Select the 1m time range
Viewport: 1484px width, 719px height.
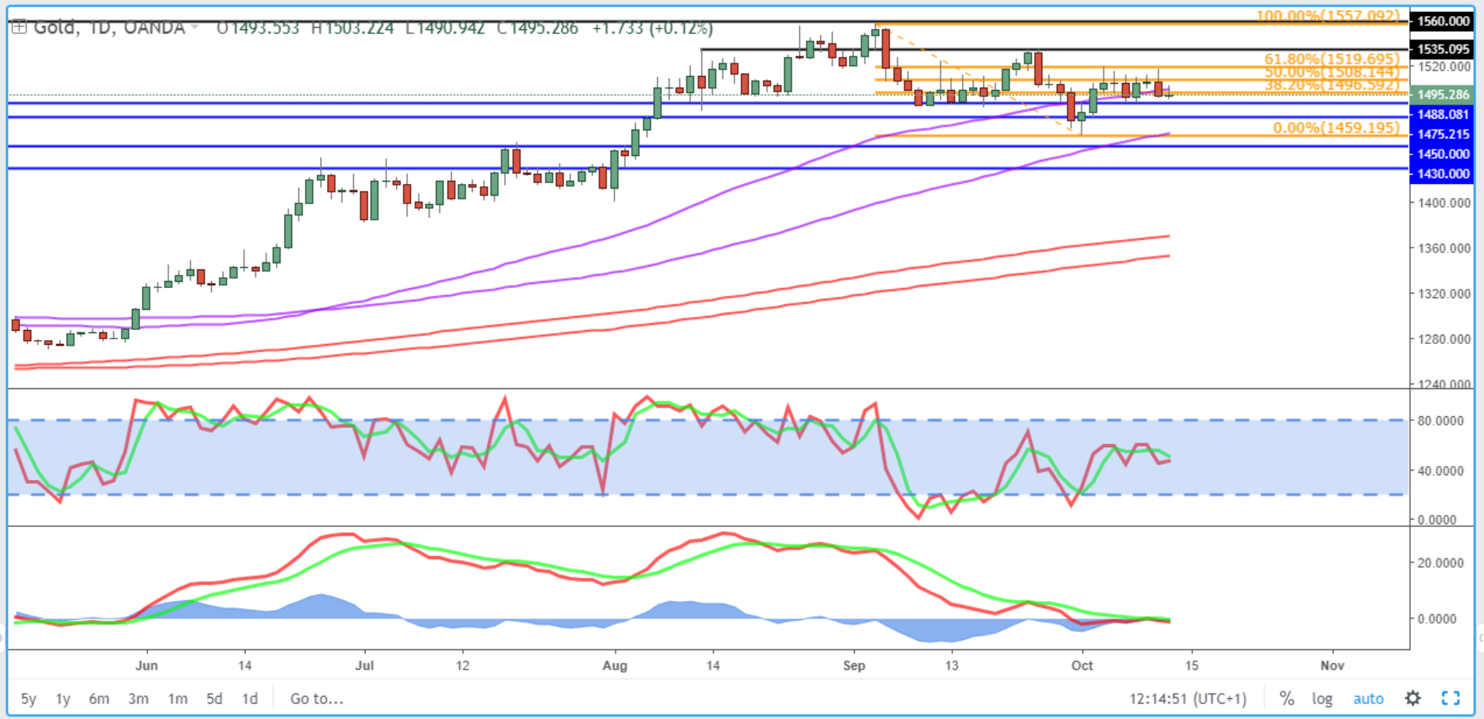pyautogui.click(x=178, y=699)
